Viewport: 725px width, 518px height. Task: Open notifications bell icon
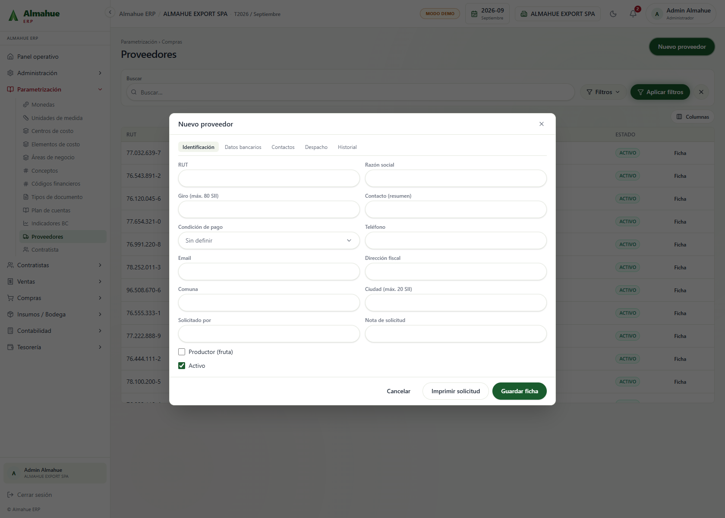click(633, 14)
